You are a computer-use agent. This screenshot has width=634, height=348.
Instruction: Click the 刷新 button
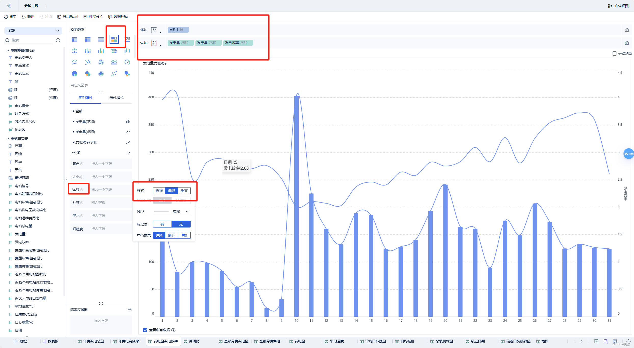click(x=10, y=17)
